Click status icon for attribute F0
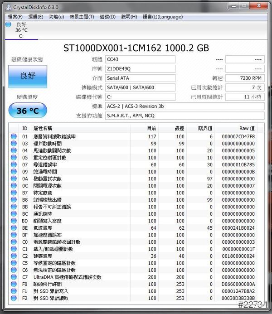This screenshot has width=272, height=314. 14,284
